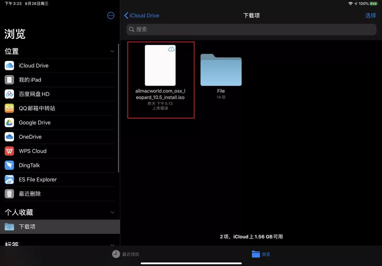Open the sidebar options ellipsis menu
This screenshot has height=266, width=382.
point(111,16)
